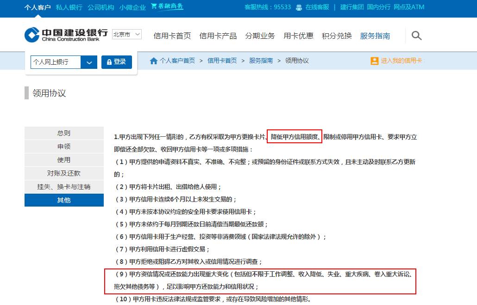The image size is (477, 305).
Task: Open the 个人网上银行 dropdown arrow
Action: (89, 62)
